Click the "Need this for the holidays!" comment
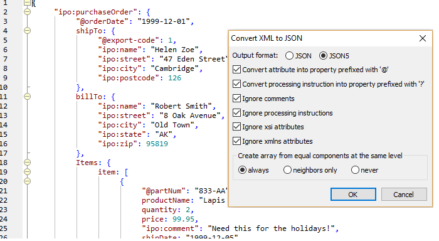This screenshot has width=439, height=241. [271, 228]
